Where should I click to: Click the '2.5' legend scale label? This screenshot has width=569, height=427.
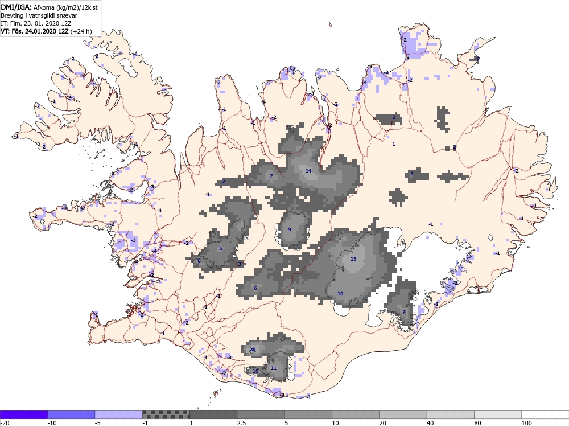[241, 423]
